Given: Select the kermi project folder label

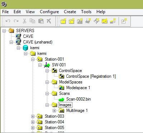Looking at the screenshot, I should pos(42,53).
